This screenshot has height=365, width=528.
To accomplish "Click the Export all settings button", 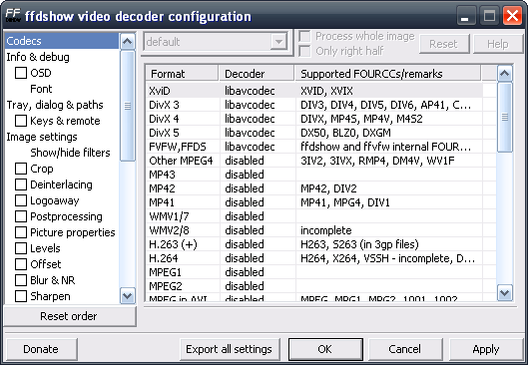I will pos(230,349).
